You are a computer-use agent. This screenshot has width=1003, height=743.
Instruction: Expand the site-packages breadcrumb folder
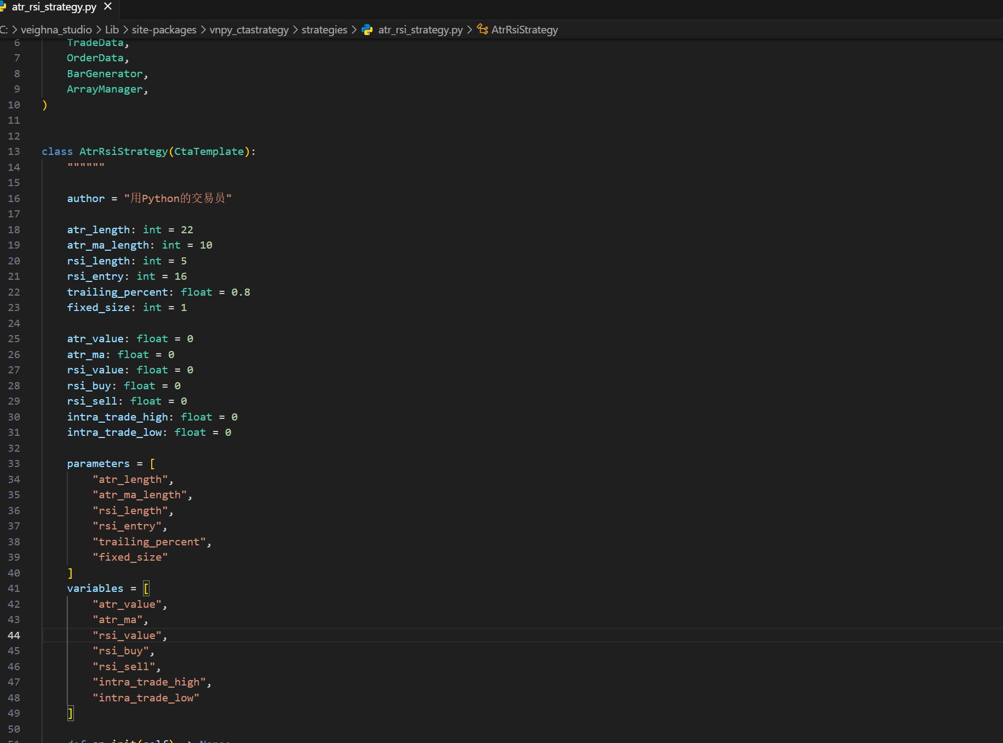(164, 30)
